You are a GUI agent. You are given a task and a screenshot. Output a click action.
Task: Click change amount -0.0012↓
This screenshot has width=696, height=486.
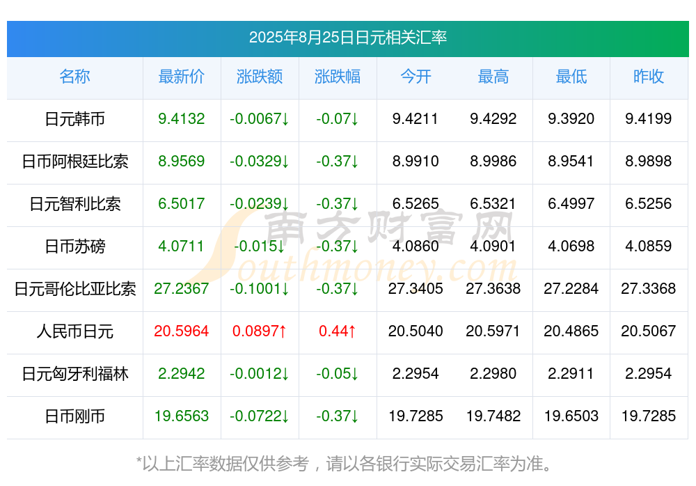[x=259, y=373]
